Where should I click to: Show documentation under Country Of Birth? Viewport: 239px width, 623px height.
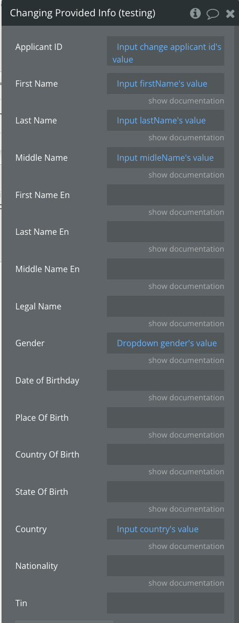[x=186, y=472]
